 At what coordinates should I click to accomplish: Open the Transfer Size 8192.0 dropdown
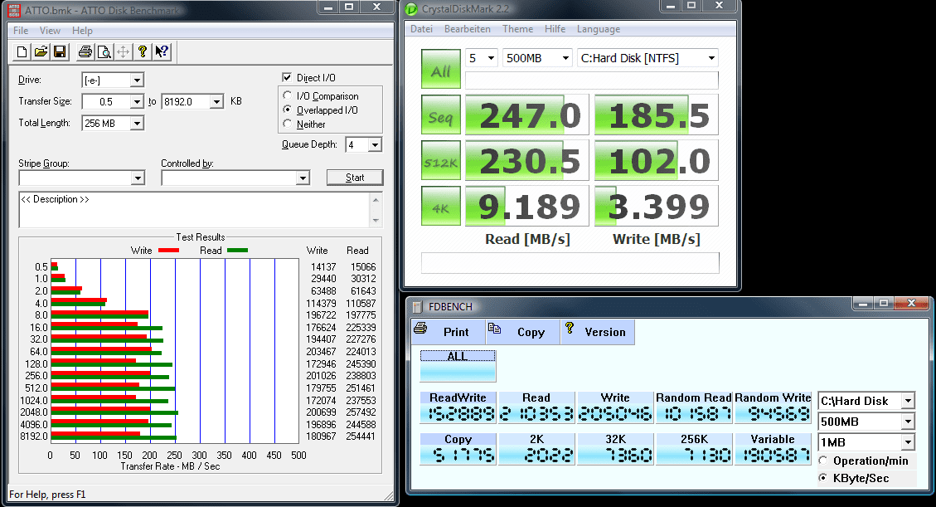pos(216,101)
